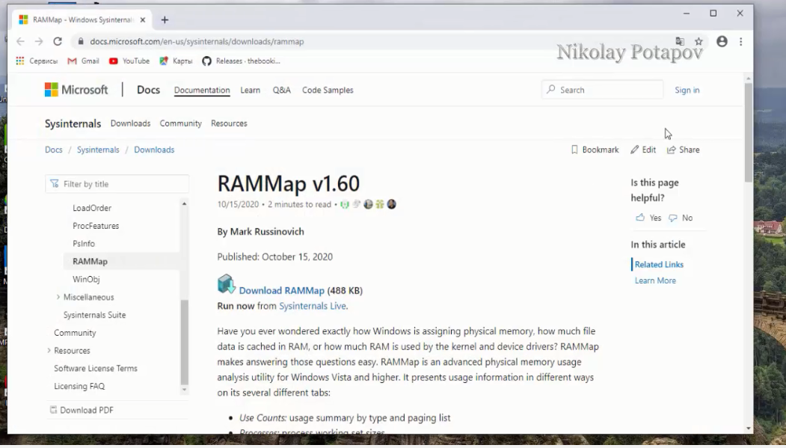Select WinObj in the sidebar
The width and height of the screenshot is (786, 448).
click(x=86, y=279)
